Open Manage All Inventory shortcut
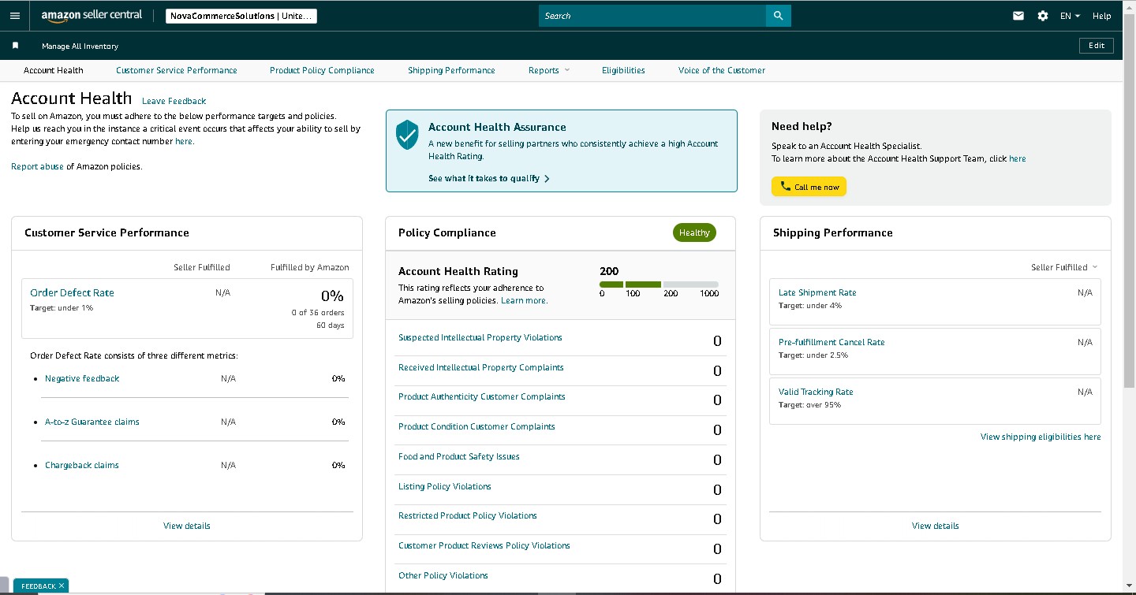 tap(80, 46)
